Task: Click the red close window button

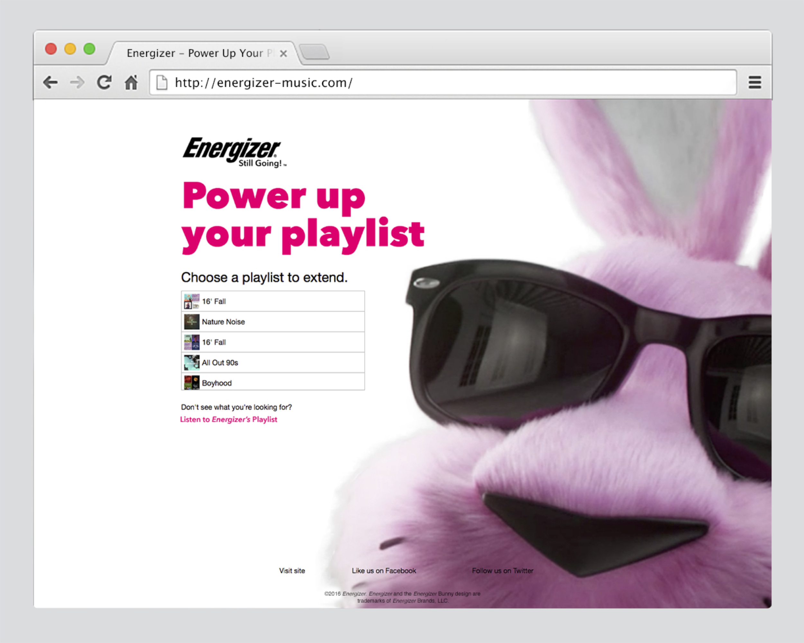Action: 51,49
